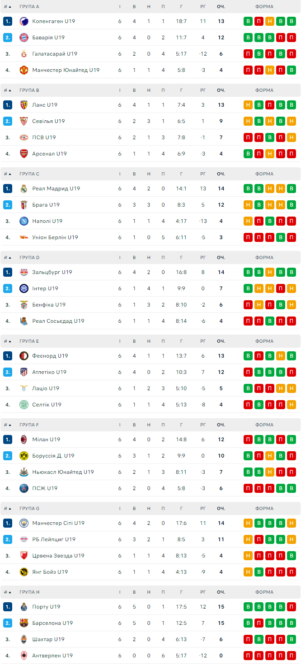Image resolution: width=301 pixels, height=666 pixels.
Task: Click Баварія U19 first green form badge
Action: [x=248, y=38]
